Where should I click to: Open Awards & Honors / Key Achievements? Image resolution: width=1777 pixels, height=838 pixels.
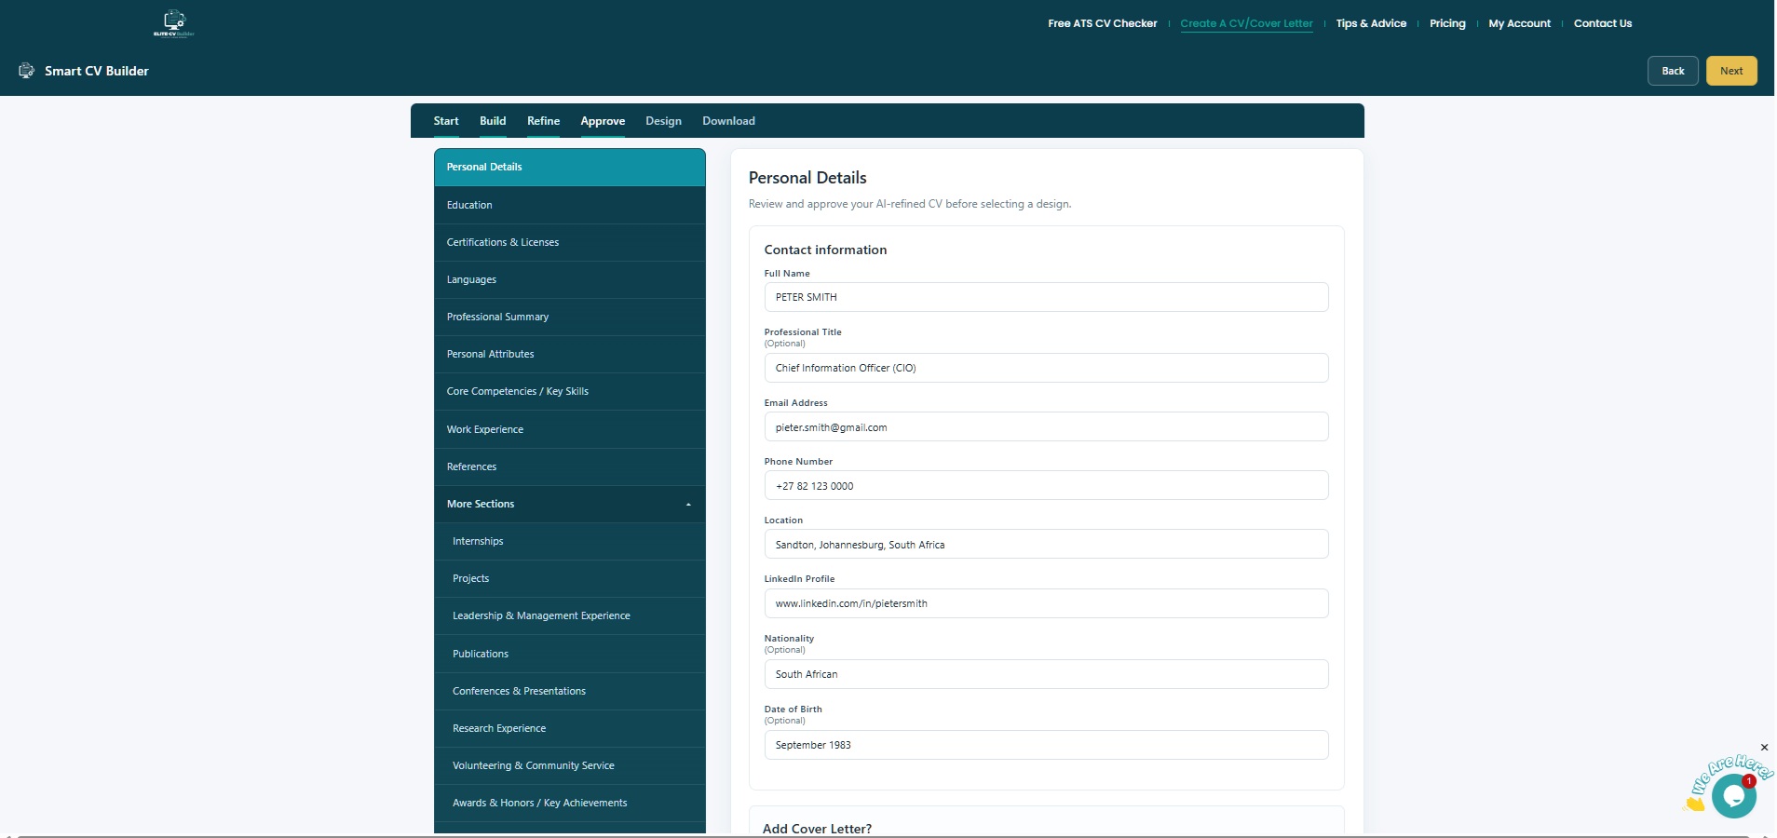570,803
